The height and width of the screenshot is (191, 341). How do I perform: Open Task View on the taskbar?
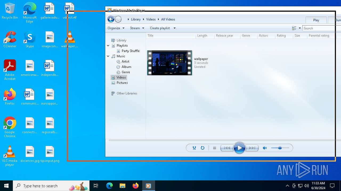pyautogui.click(x=96, y=186)
